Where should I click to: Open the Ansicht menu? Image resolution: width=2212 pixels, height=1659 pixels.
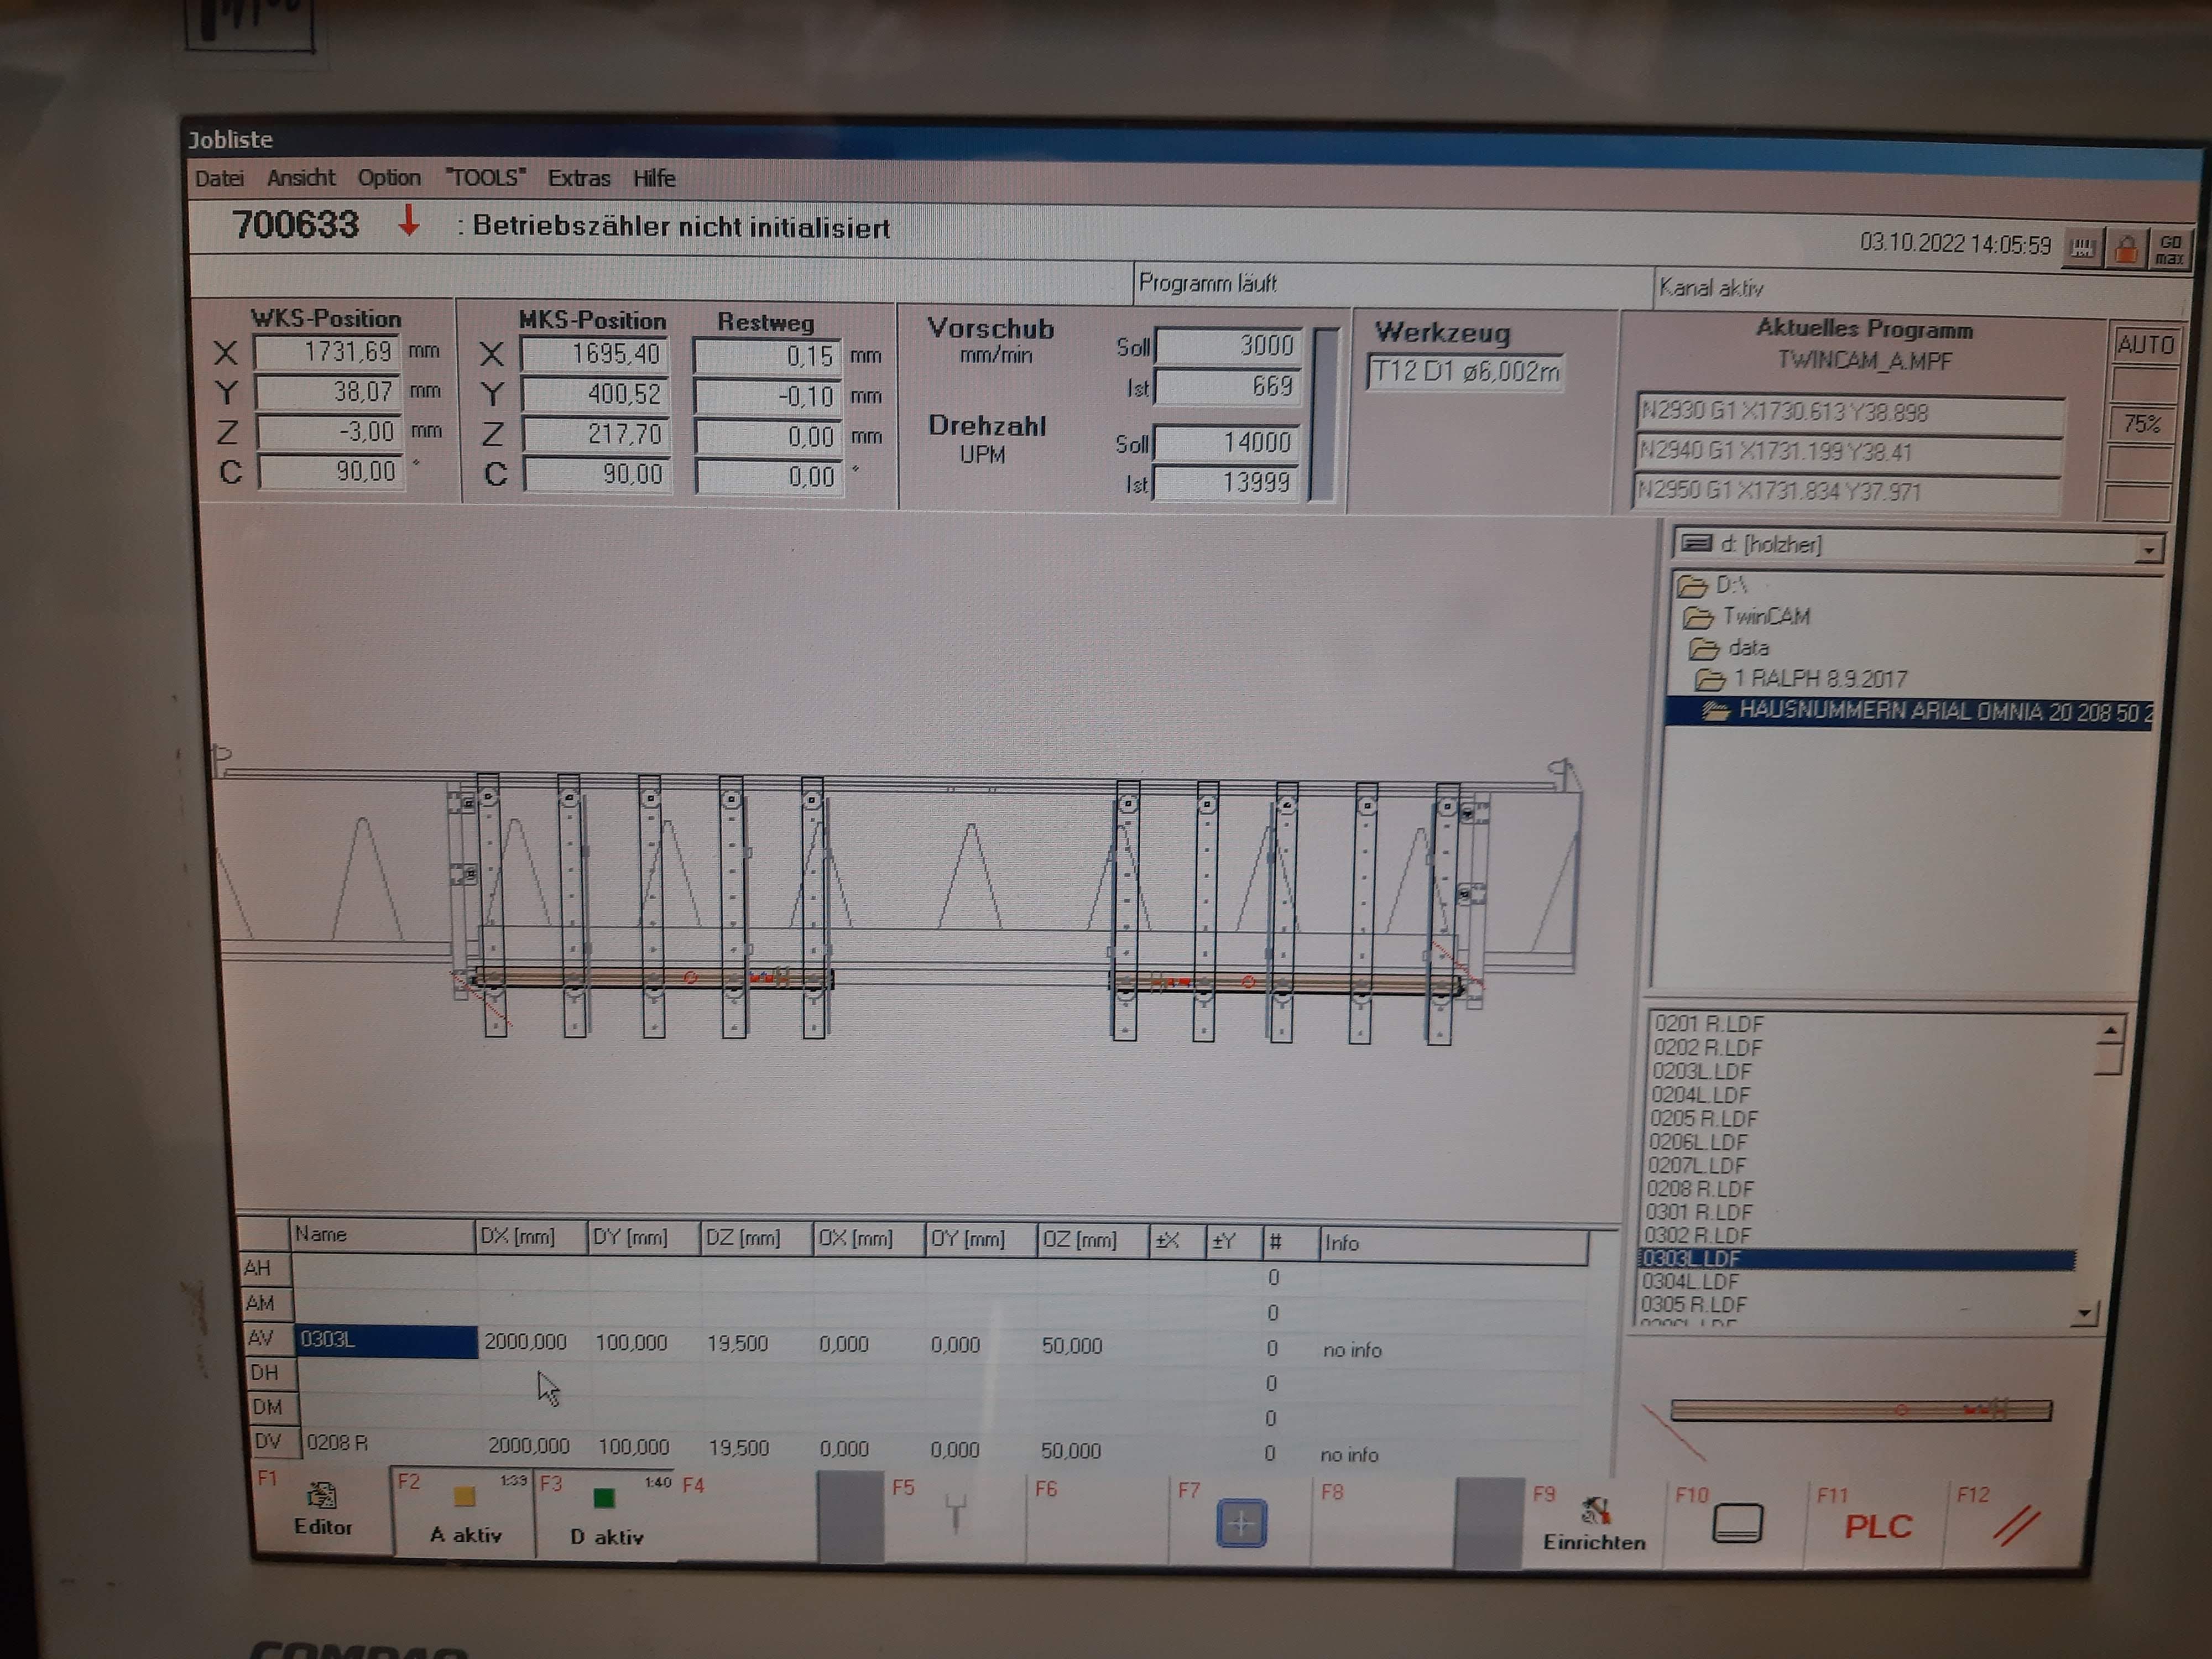pyautogui.click(x=301, y=178)
